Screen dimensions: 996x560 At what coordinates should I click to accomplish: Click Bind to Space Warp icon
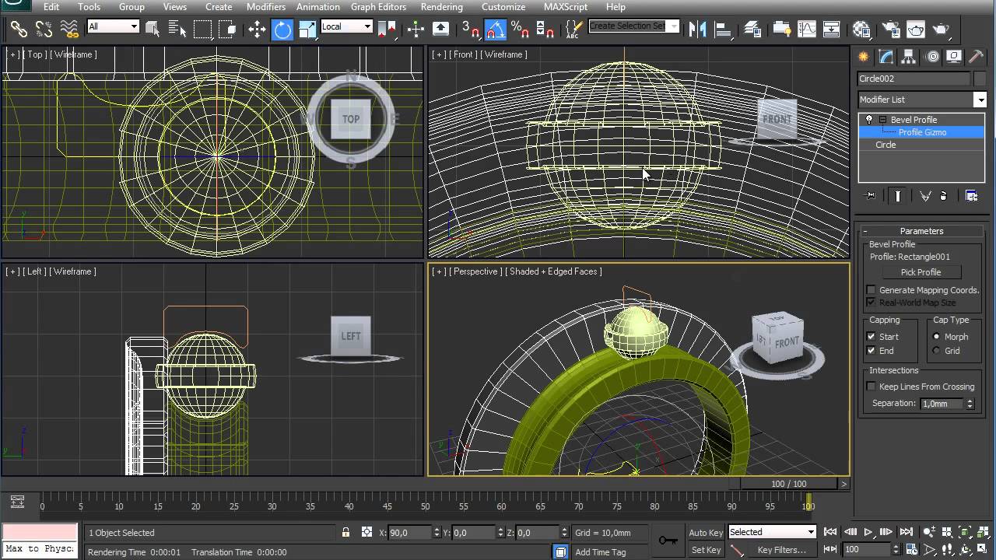coord(70,30)
